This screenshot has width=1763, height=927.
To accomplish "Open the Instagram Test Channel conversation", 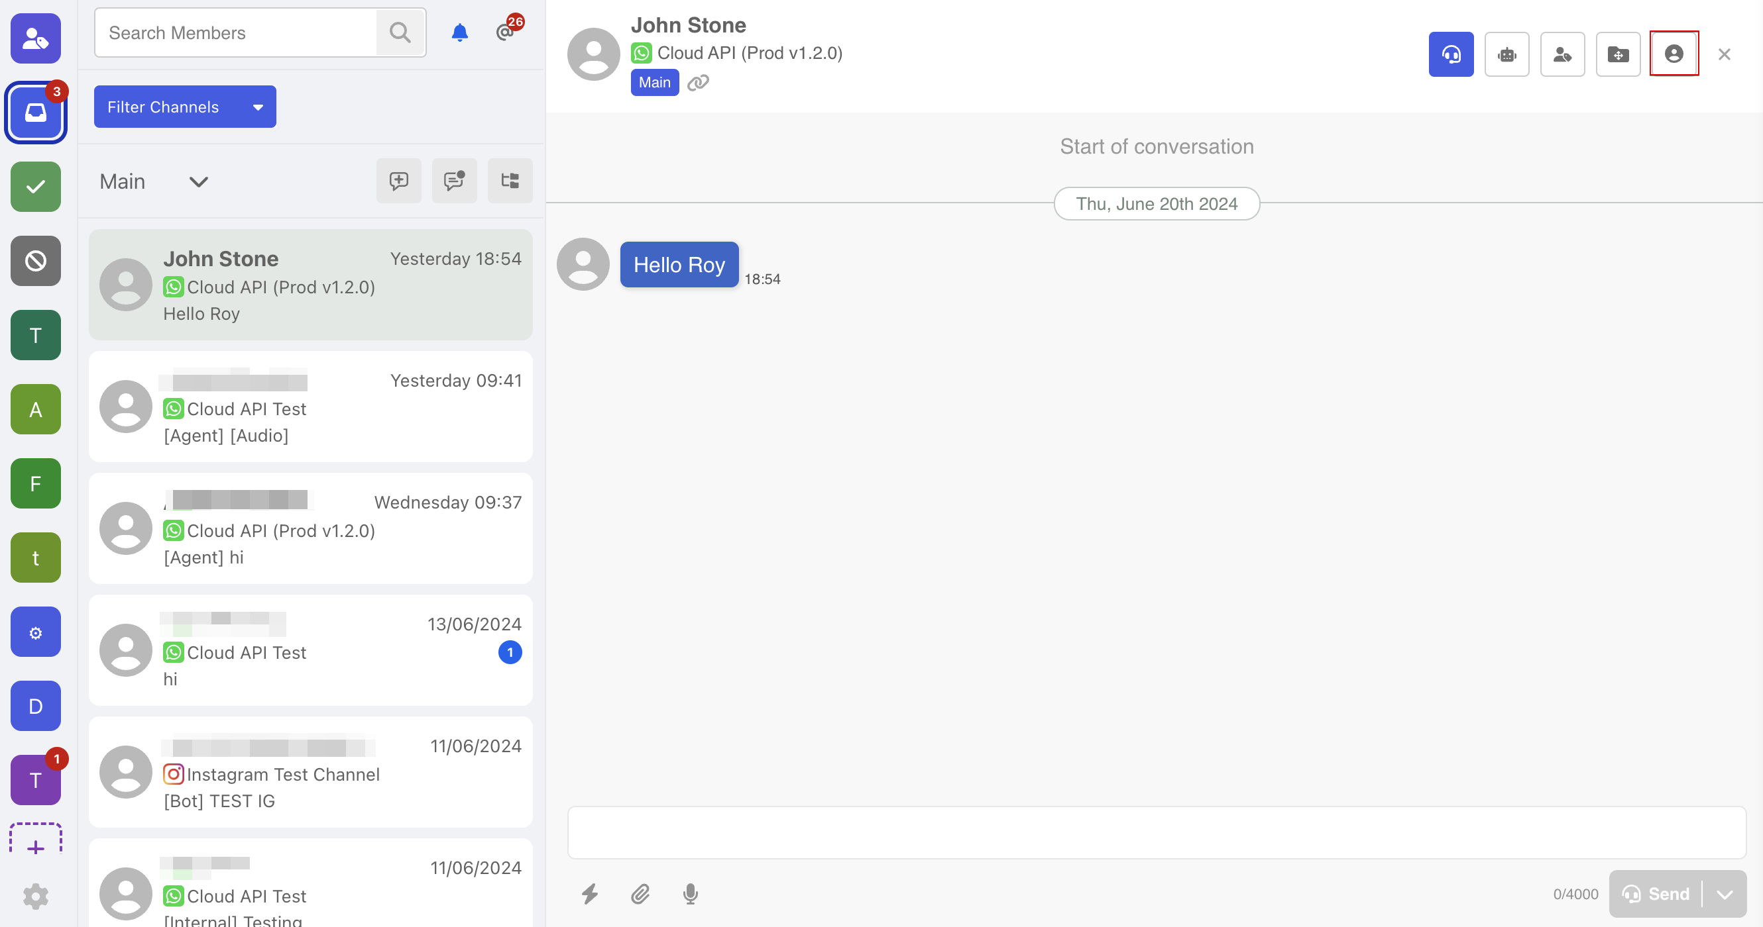I will point(310,773).
